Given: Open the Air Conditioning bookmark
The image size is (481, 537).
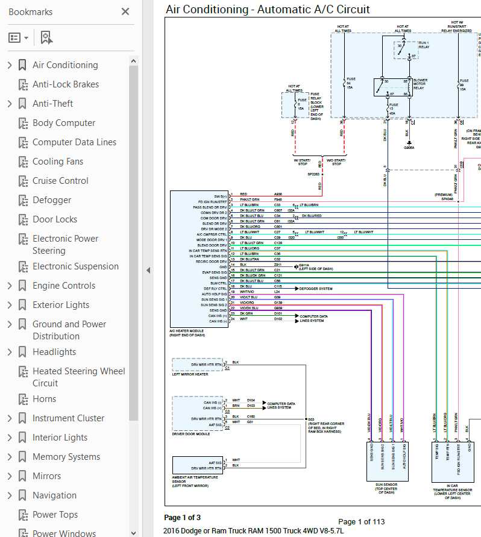Looking at the screenshot, I should tap(65, 65).
